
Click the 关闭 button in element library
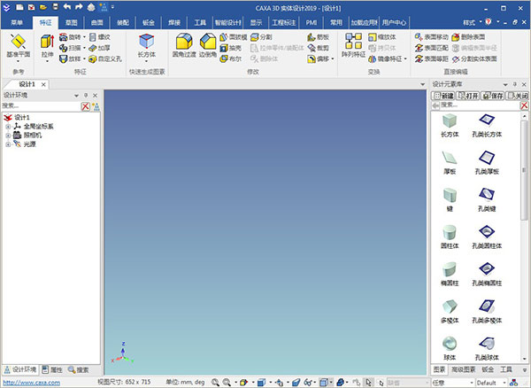click(x=517, y=96)
